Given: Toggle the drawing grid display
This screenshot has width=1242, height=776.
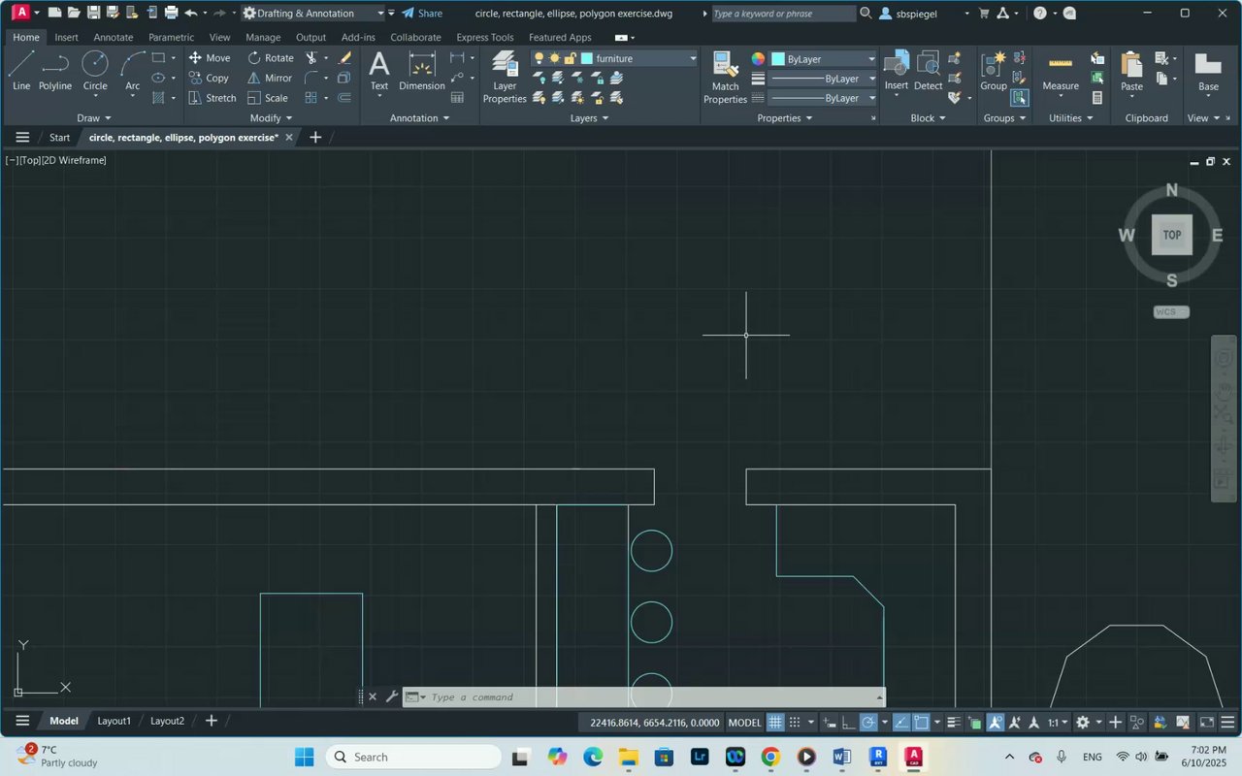Looking at the screenshot, I should (x=775, y=722).
